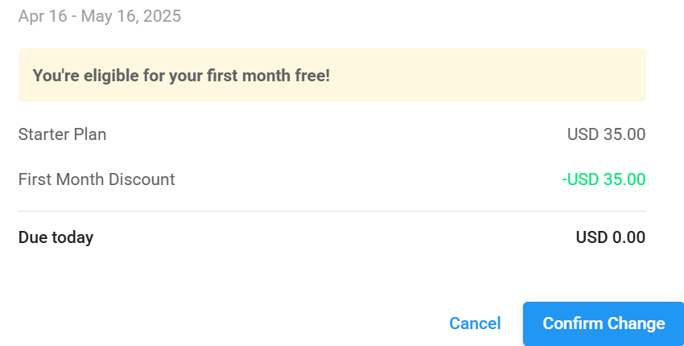This screenshot has width=684, height=346.
Task: Cancel the plan change
Action: 475,323
